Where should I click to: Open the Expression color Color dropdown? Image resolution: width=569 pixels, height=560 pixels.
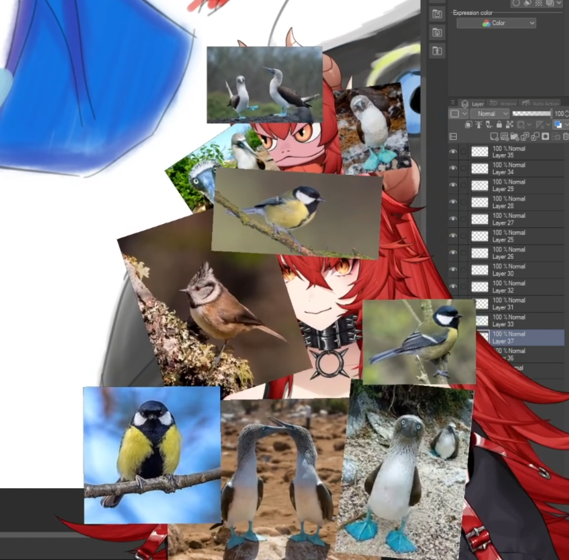[x=496, y=23]
